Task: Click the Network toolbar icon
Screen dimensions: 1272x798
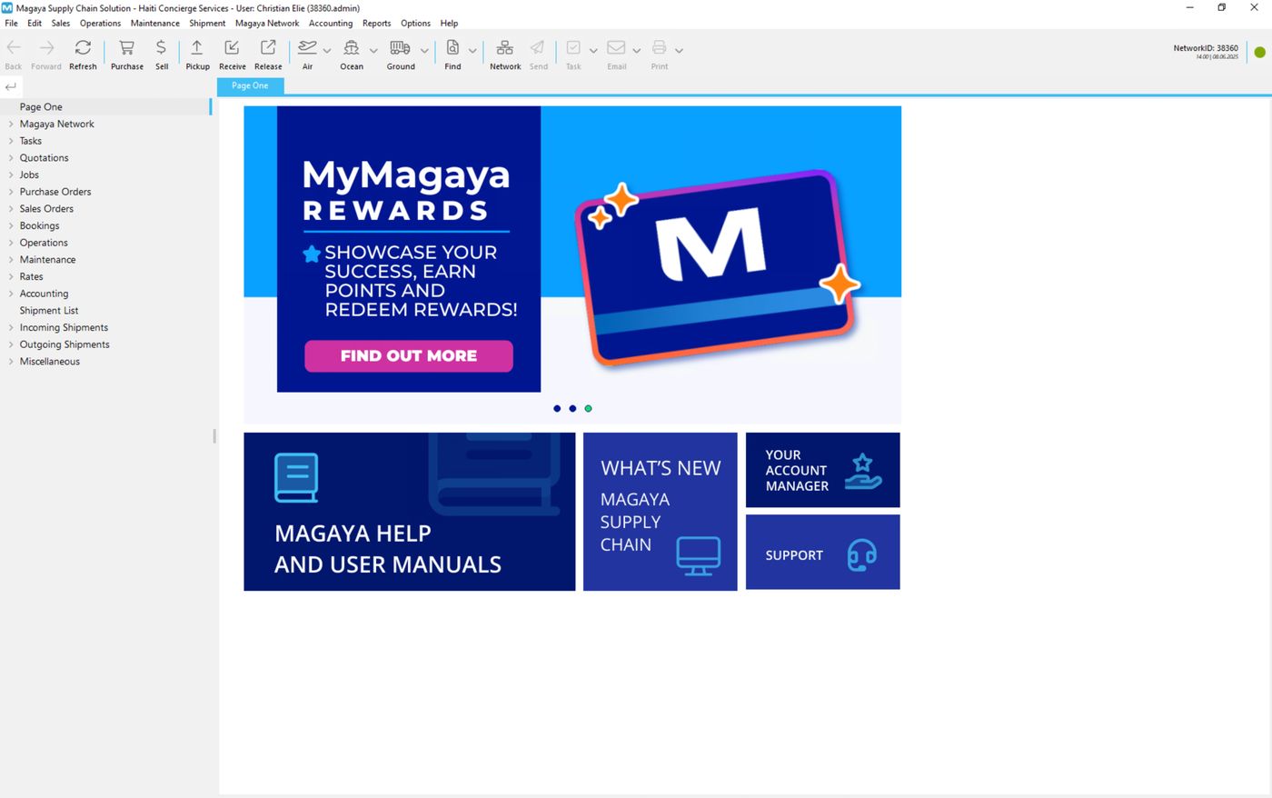Action: click(x=505, y=47)
